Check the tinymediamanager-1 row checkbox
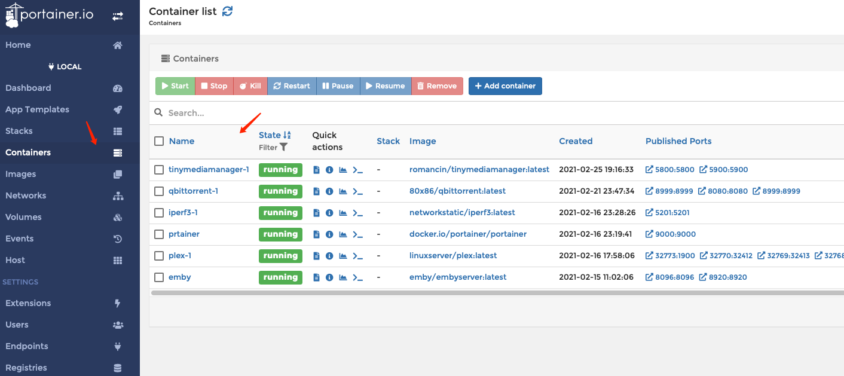Viewport: 844px width, 376px height. (159, 170)
